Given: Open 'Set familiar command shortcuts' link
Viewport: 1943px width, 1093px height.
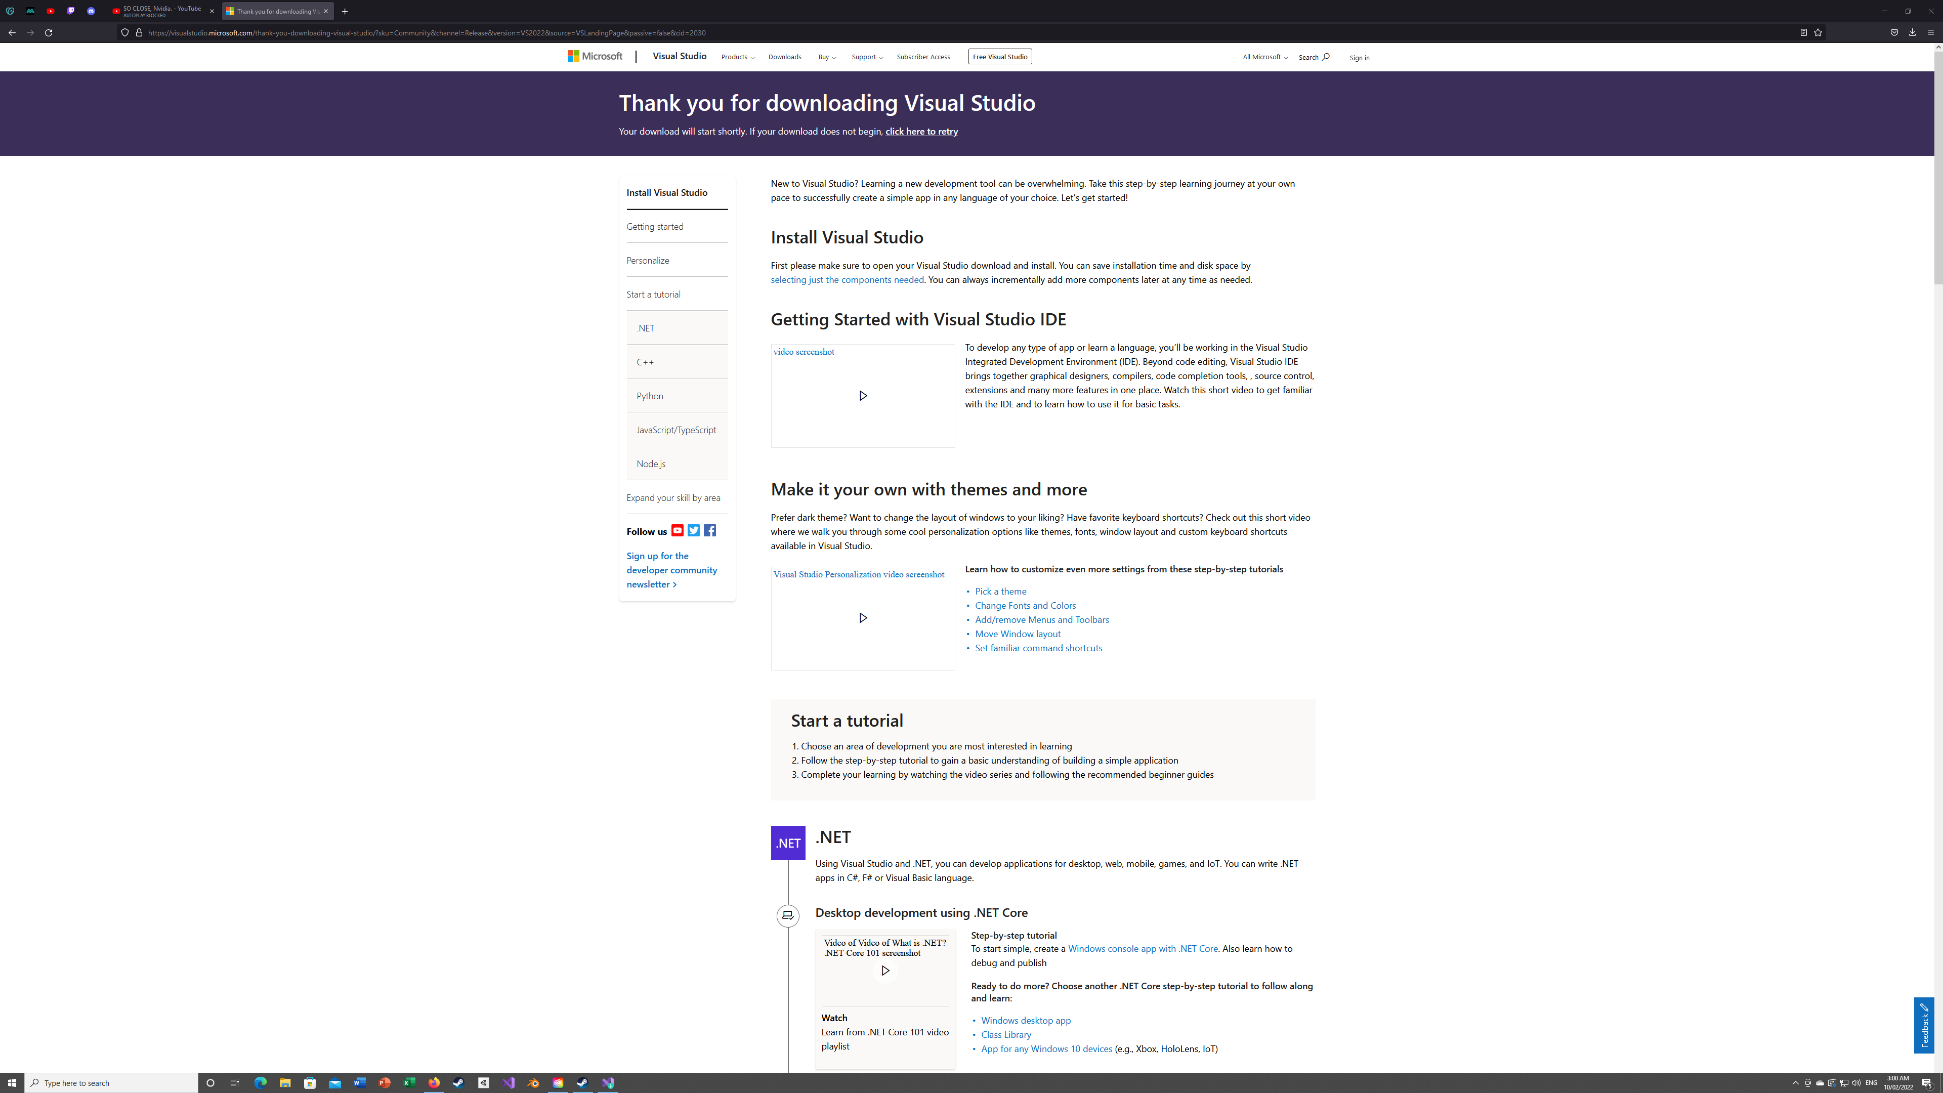Looking at the screenshot, I should pos(1038,648).
